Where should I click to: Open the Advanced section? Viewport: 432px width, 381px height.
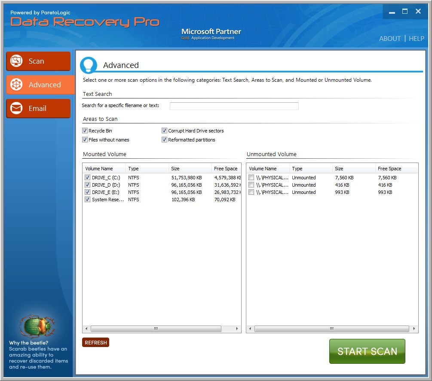click(40, 85)
